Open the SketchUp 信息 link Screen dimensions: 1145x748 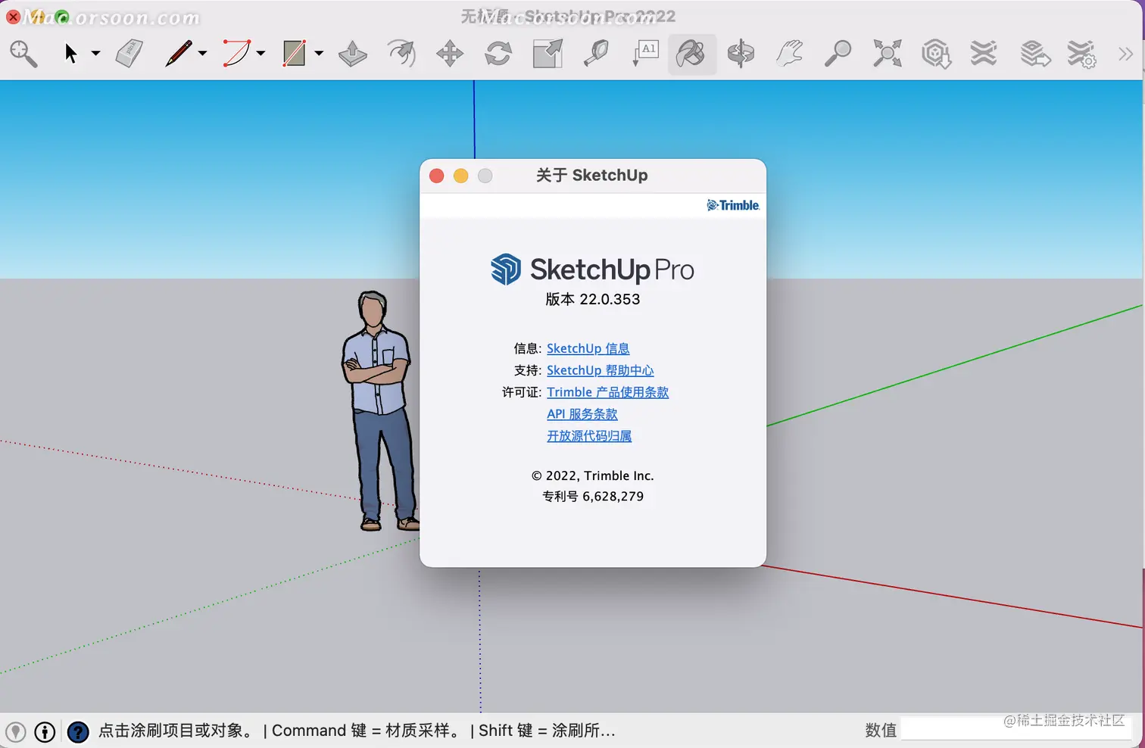[x=588, y=348]
